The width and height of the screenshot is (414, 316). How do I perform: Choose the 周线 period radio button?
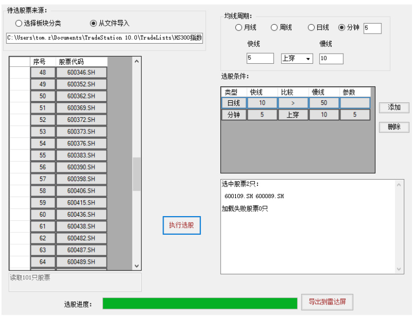coord(274,28)
